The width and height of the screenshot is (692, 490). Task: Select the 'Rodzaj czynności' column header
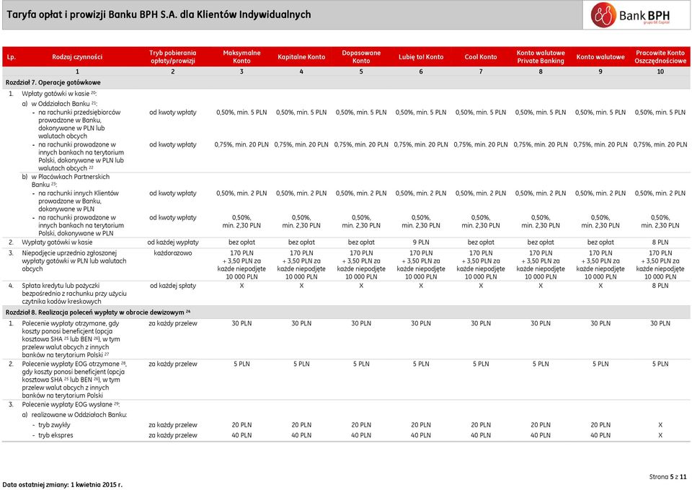77,57
